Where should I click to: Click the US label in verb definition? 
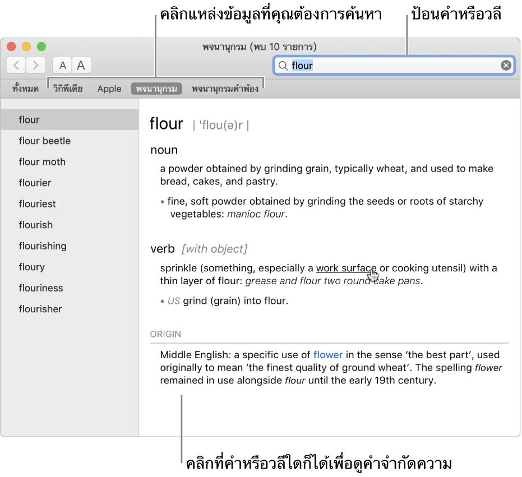(x=174, y=301)
